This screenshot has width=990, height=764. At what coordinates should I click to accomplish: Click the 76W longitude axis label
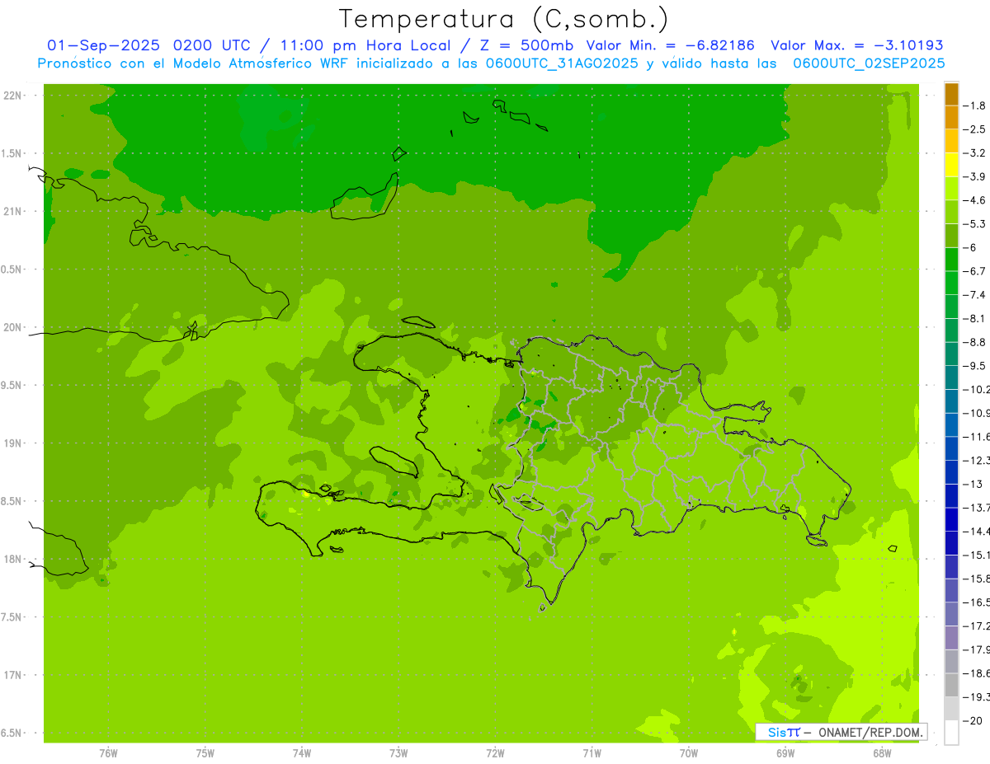pos(108,752)
